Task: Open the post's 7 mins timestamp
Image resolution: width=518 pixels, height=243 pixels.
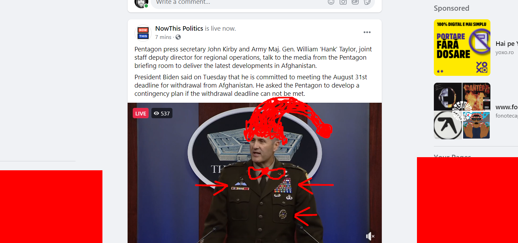Action: tap(163, 37)
